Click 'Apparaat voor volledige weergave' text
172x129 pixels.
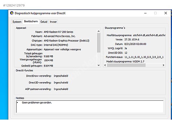(x=62, y=50)
